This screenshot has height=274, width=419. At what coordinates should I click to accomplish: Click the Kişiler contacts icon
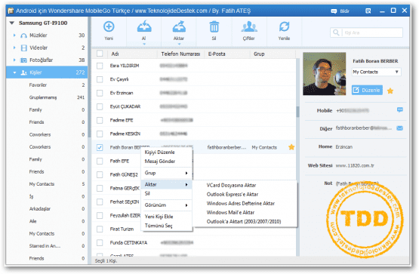pyautogui.click(x=24, y=72)
